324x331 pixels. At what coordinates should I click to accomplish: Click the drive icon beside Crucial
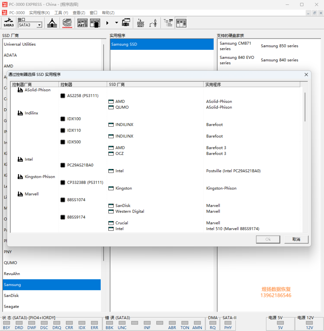point(111,223)
